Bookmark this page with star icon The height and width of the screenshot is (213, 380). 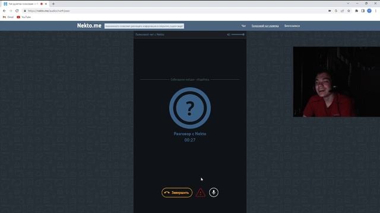[349, 11]
